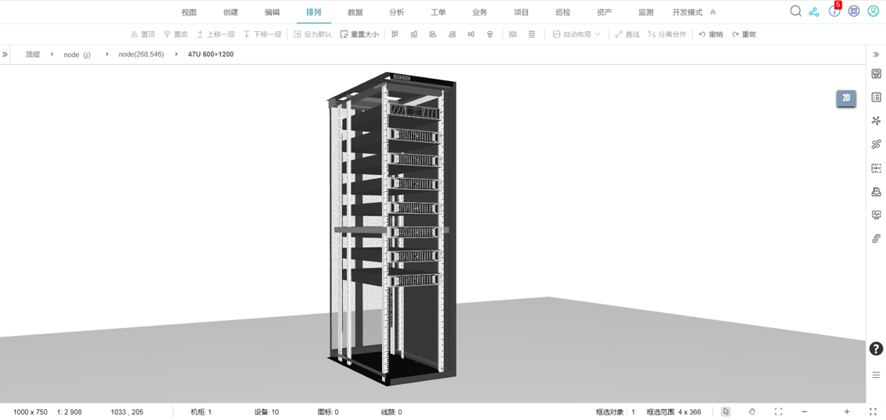Open the link/chain nodes icon in right sidebar
The width and height of the screenshot is (886, 420).
877,144
